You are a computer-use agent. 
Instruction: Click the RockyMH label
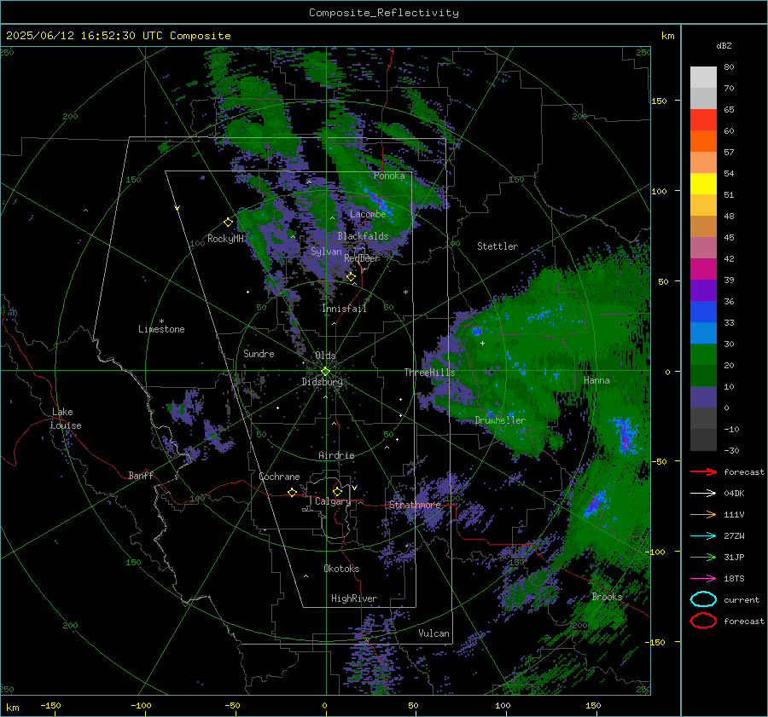coord(225,239)
